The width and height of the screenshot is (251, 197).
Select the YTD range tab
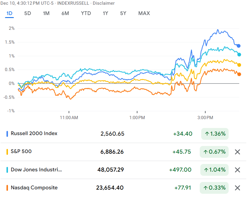point(86,13)
